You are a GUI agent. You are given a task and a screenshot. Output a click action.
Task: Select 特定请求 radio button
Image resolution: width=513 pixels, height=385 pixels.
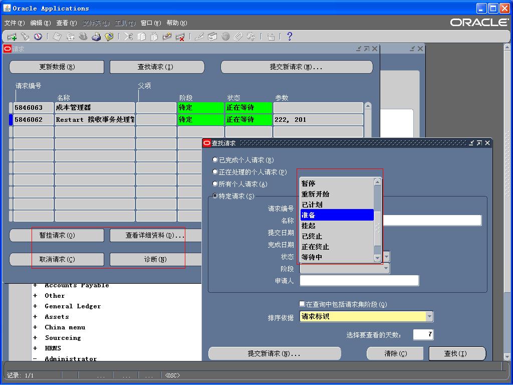pyautogui.click(x=215, y=196)
